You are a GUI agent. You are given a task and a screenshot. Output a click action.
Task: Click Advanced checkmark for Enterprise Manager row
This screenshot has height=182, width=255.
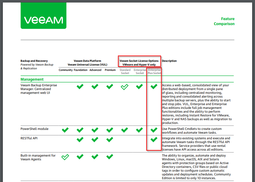tap(95, 87)
